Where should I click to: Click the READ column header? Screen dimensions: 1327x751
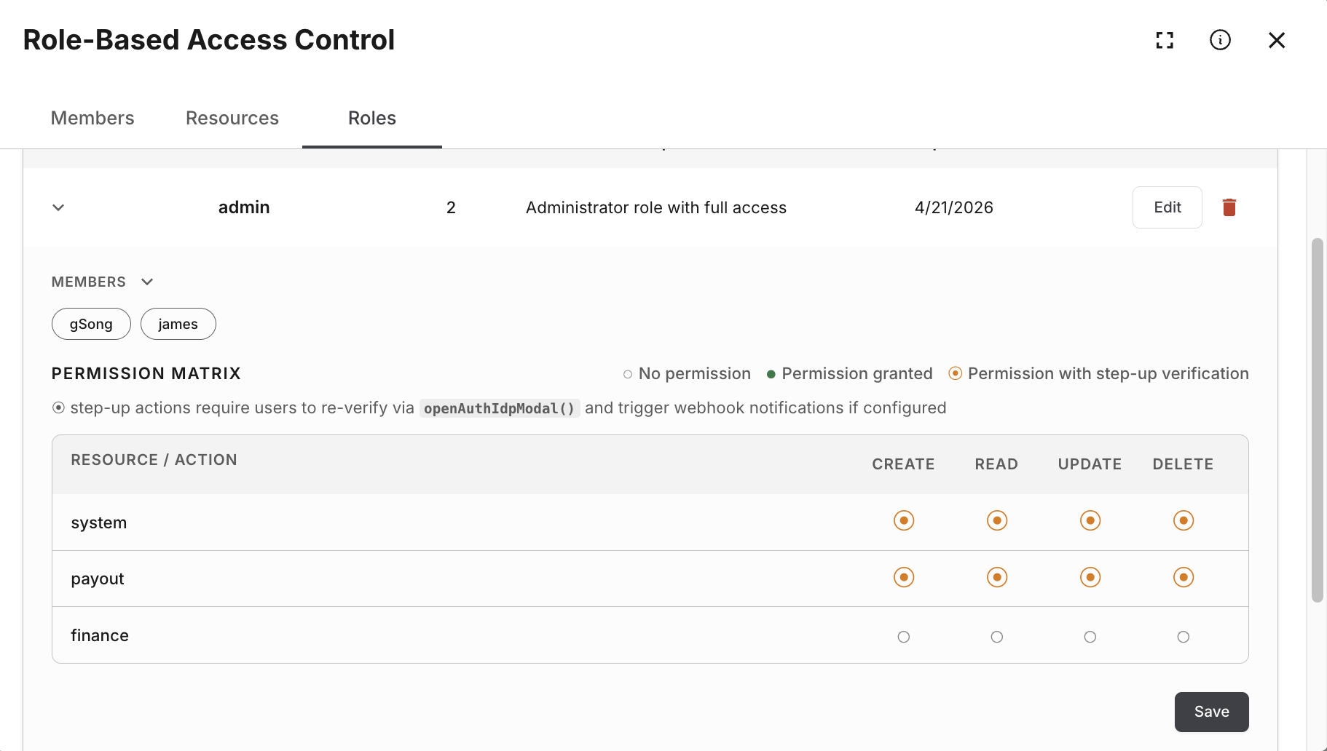(996, 464)
